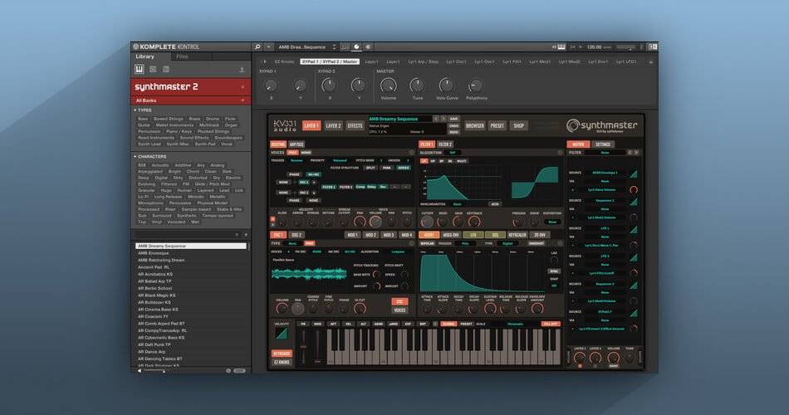Select the LFO modulator tab

[x=473, y=235]
